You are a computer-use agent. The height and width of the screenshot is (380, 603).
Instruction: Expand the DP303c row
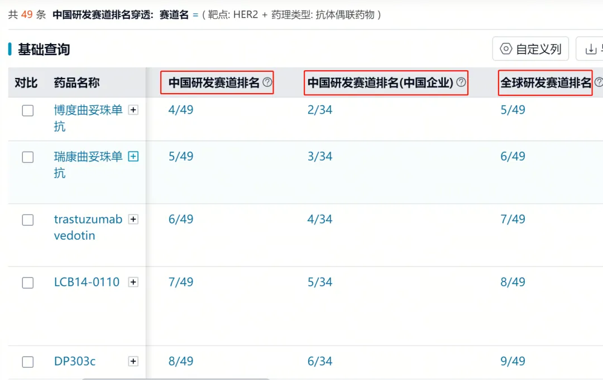coord(133,361)
